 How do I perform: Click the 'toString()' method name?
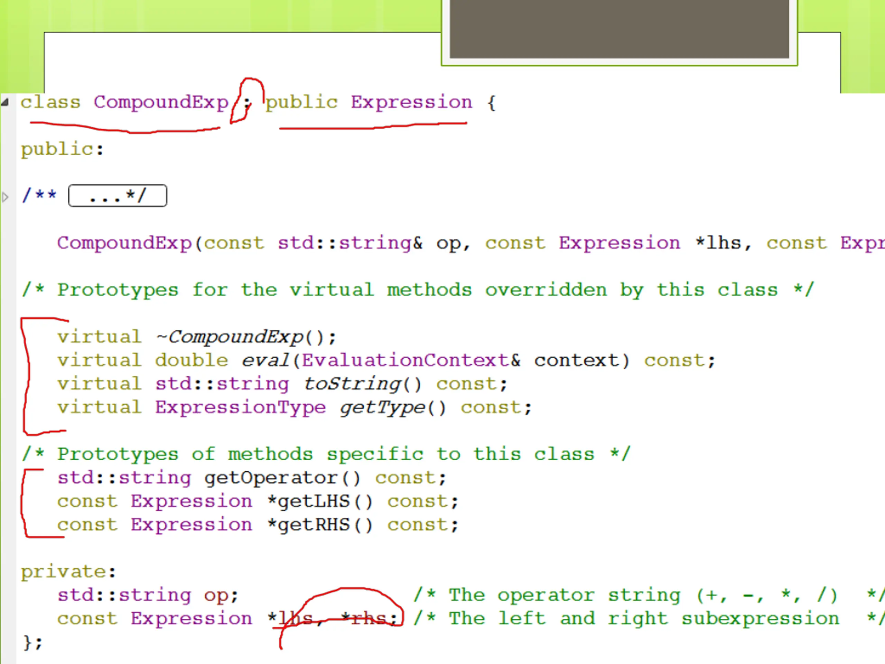363,384
